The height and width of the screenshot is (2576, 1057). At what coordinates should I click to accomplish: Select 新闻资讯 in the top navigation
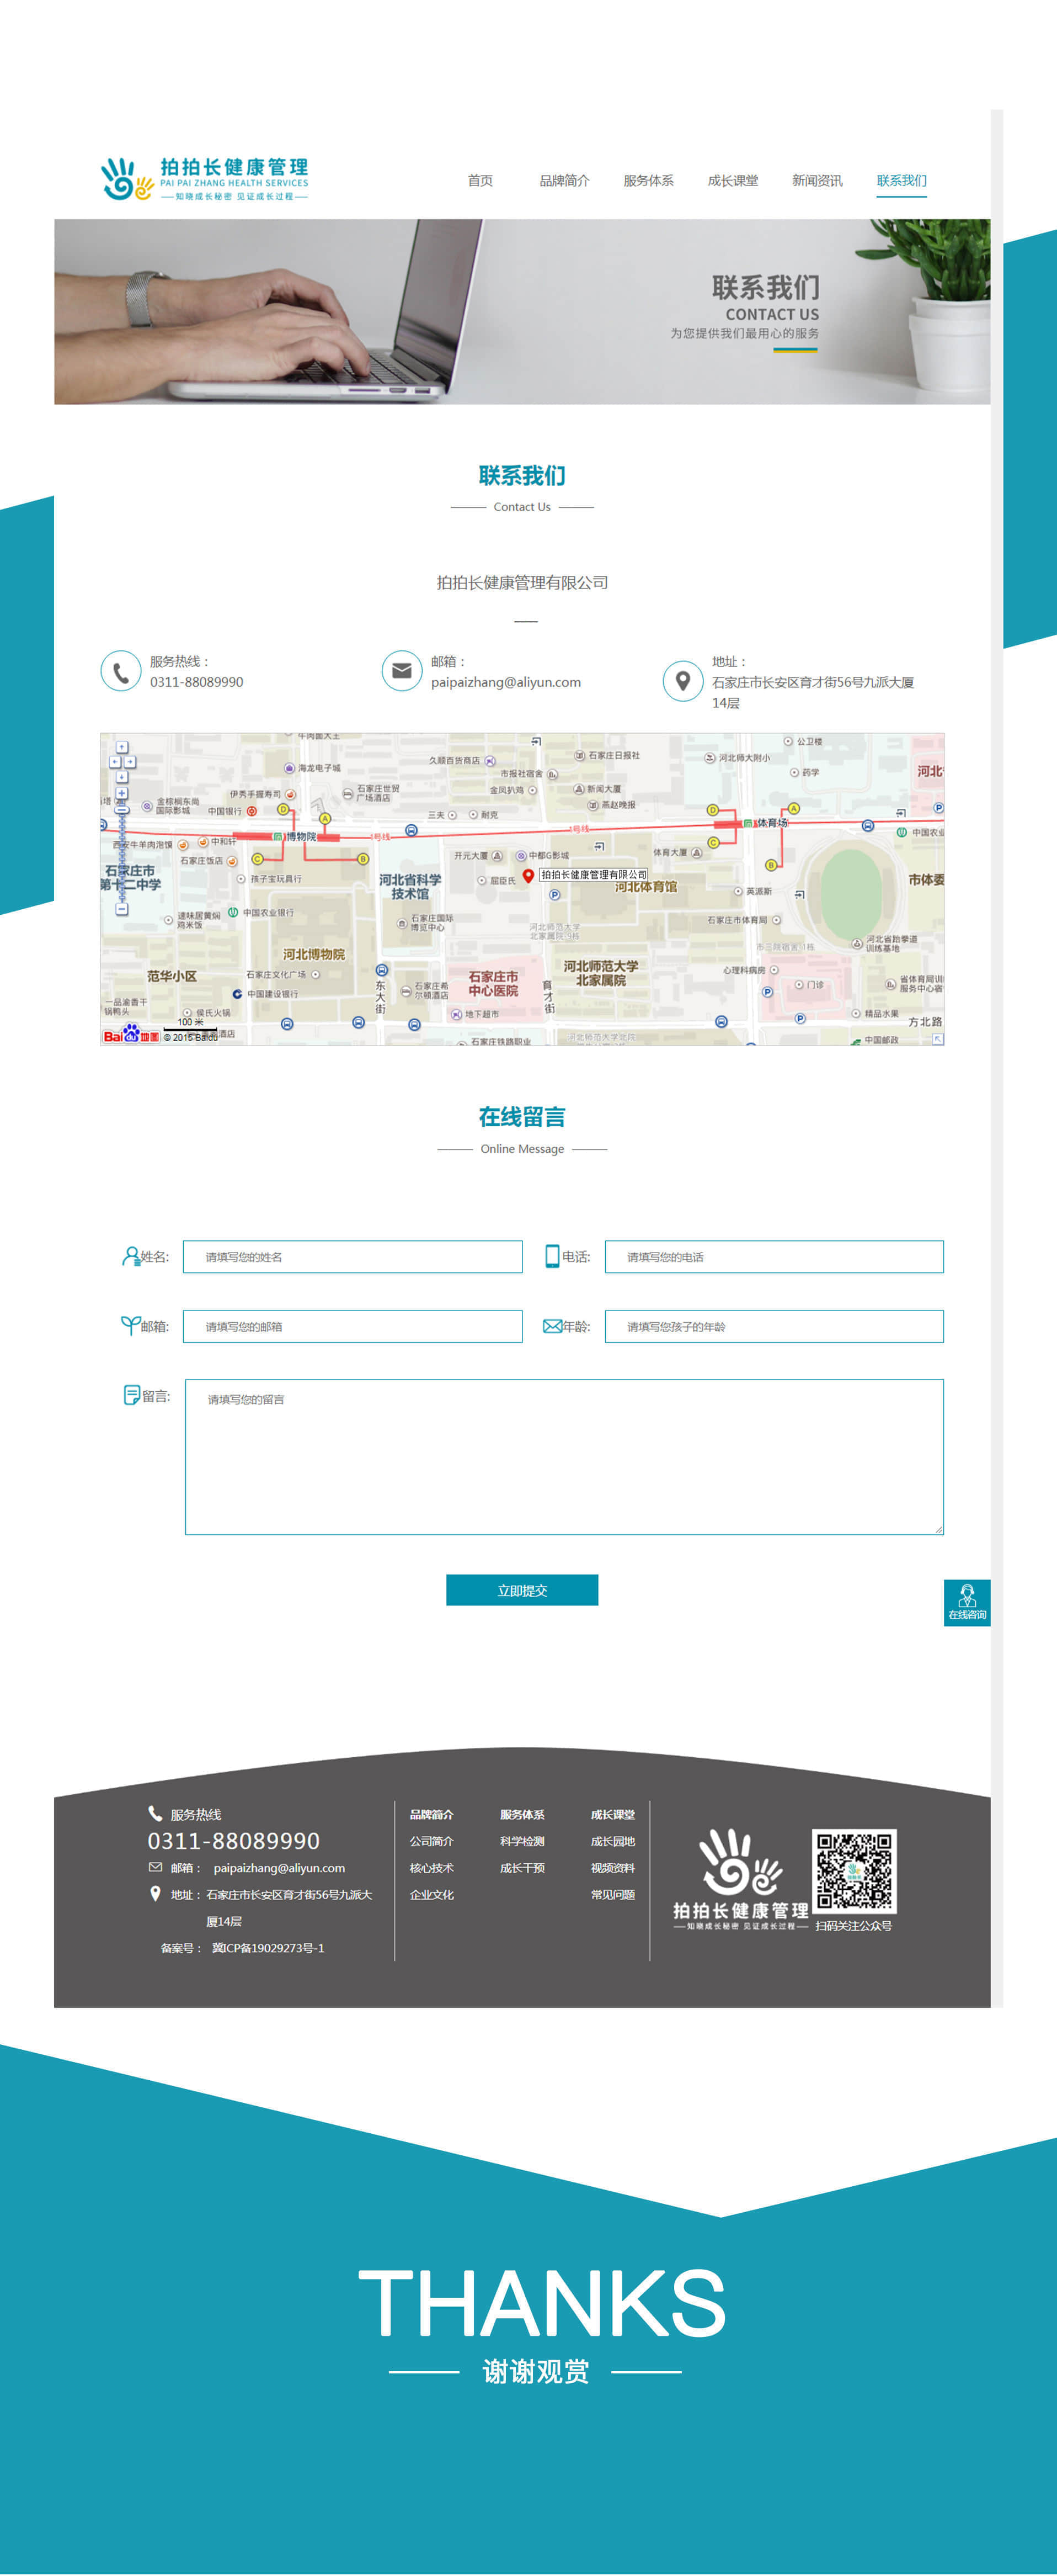(x=817, y=181)
